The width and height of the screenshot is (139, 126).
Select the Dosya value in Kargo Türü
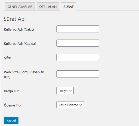click(63, 91)
